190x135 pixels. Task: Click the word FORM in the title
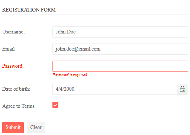(x=48, y=10)
